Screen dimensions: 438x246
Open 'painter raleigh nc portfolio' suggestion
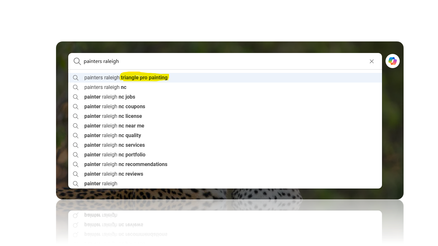115,155
